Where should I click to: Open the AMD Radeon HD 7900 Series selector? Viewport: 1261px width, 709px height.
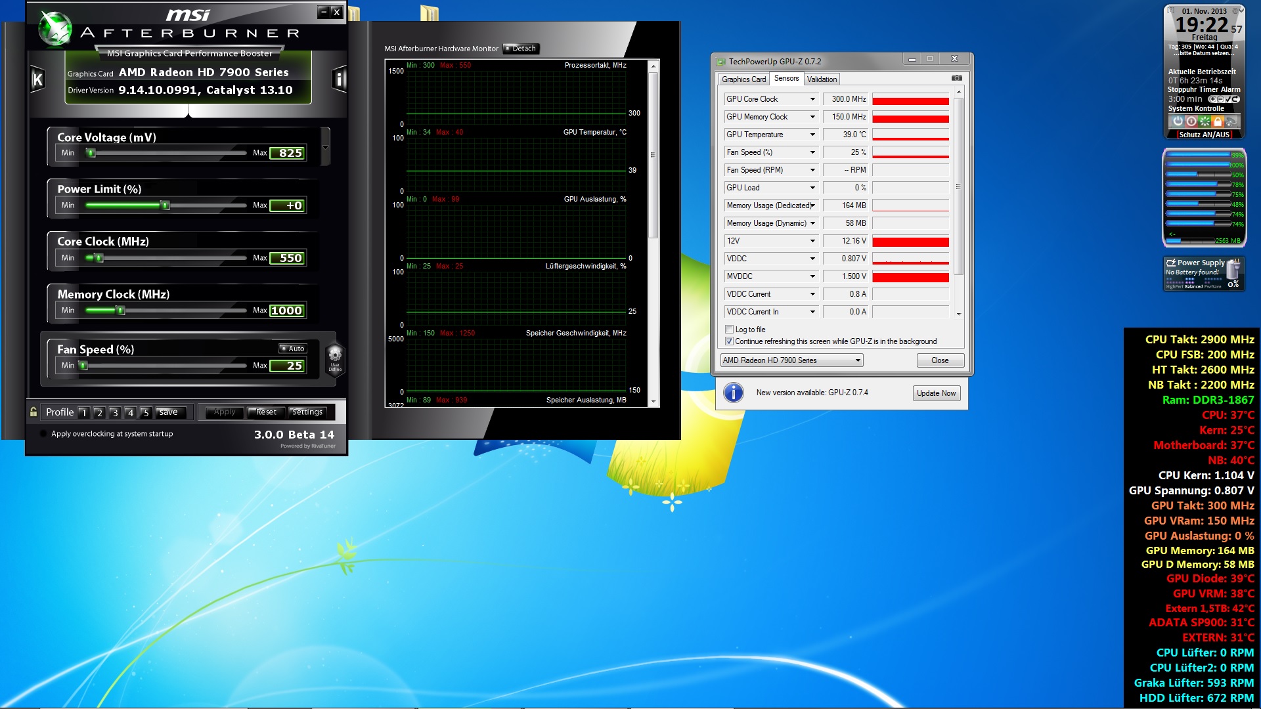[791, 360]
